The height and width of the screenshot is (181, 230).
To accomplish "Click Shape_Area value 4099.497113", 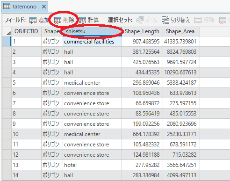I will coord(181,175).
